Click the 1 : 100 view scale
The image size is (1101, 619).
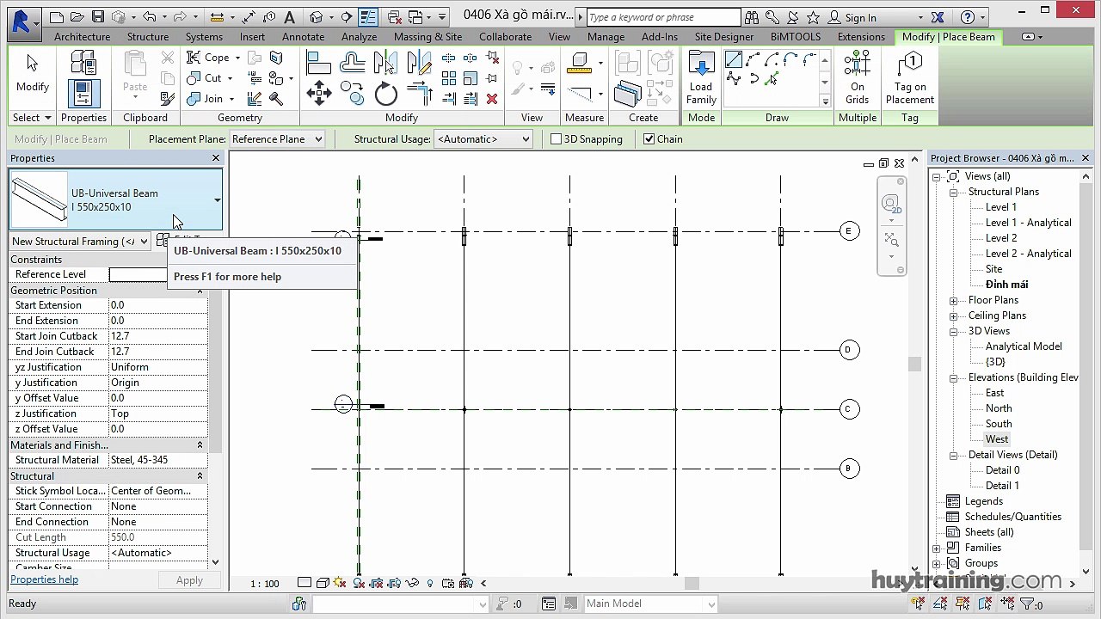pyautogui.click(x=265, y=584)
